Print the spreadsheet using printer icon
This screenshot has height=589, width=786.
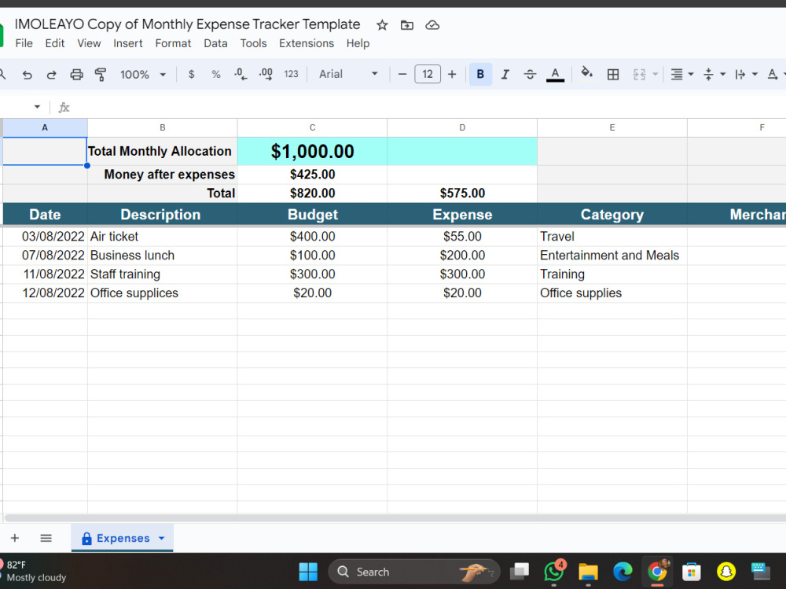(76, 75)
